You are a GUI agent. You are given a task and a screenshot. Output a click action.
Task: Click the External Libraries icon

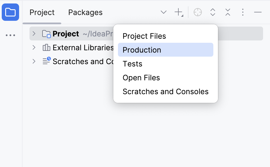(46, 47)
